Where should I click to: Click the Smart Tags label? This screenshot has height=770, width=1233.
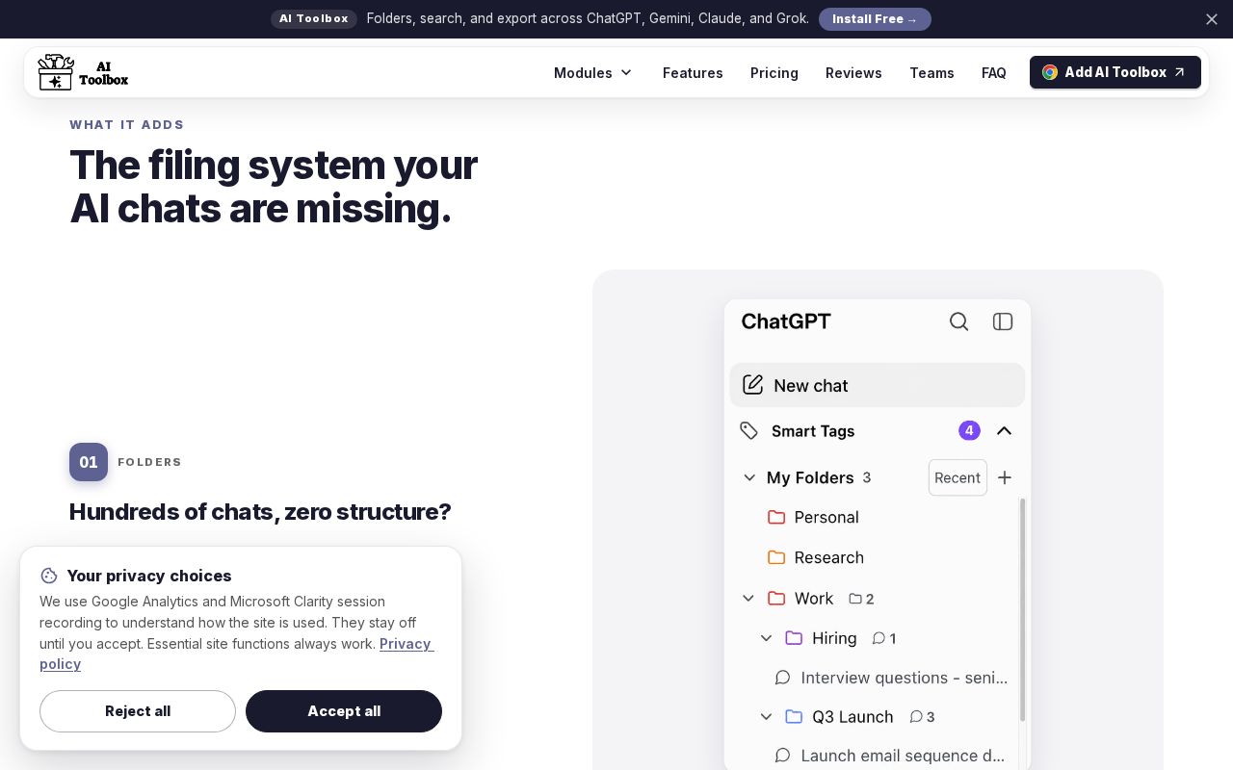click(813, 431)
